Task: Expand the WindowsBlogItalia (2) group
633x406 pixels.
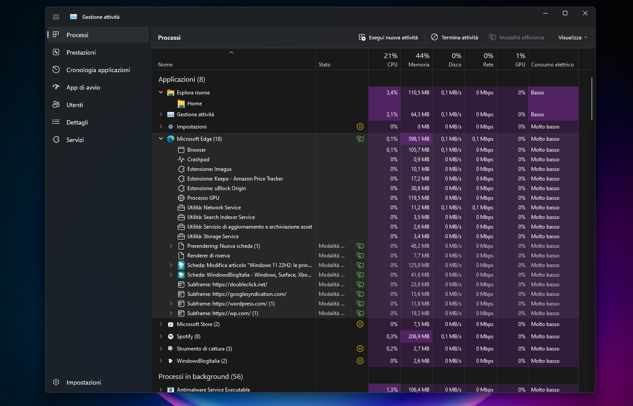Action: tap(161, 361)
